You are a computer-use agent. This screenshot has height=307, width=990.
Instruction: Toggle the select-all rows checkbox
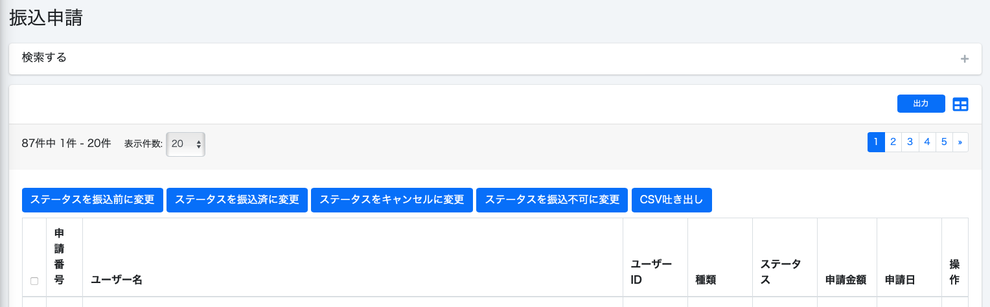[34, 281]
